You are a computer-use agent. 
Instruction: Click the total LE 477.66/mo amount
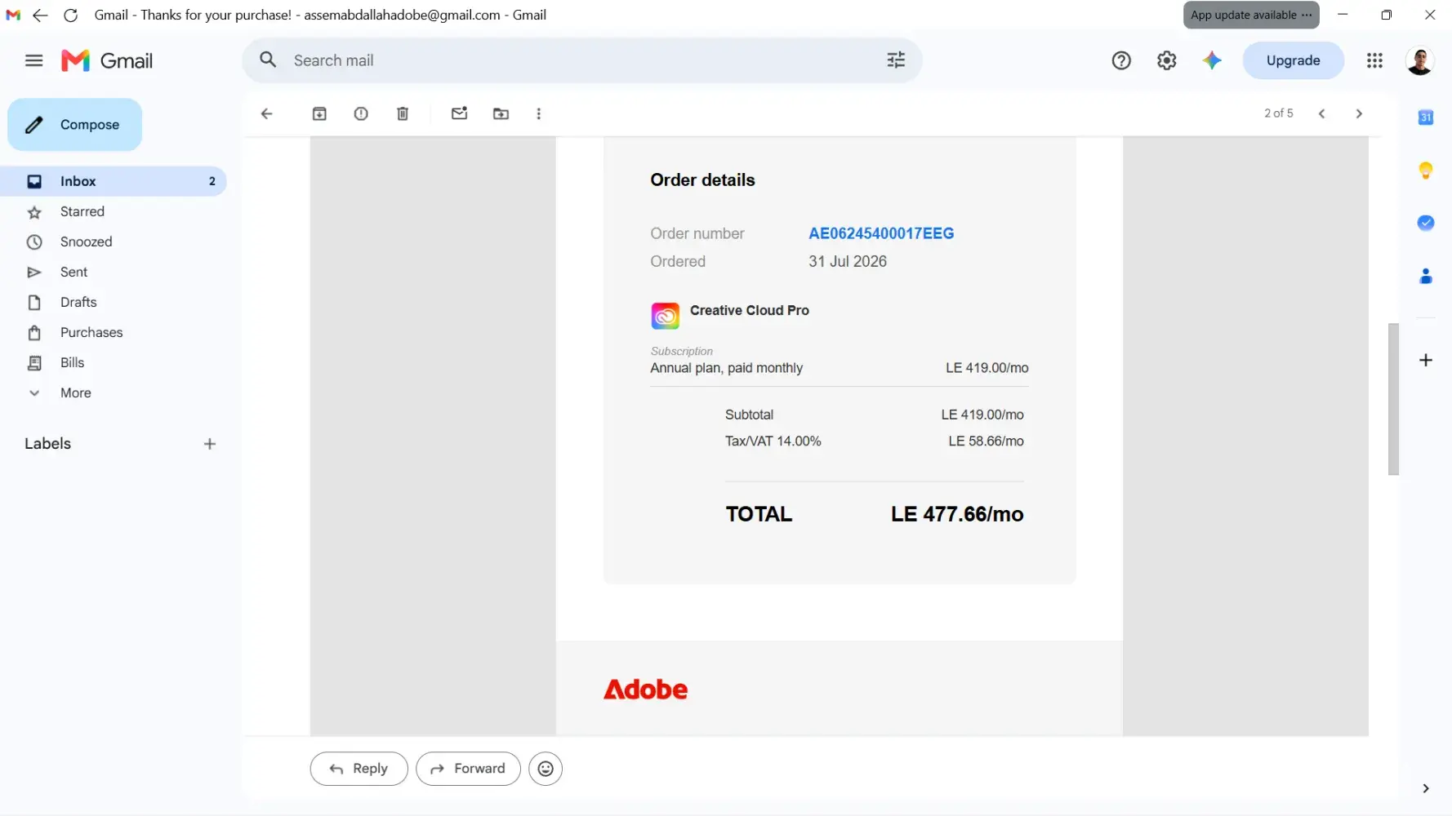pos(957,514)
